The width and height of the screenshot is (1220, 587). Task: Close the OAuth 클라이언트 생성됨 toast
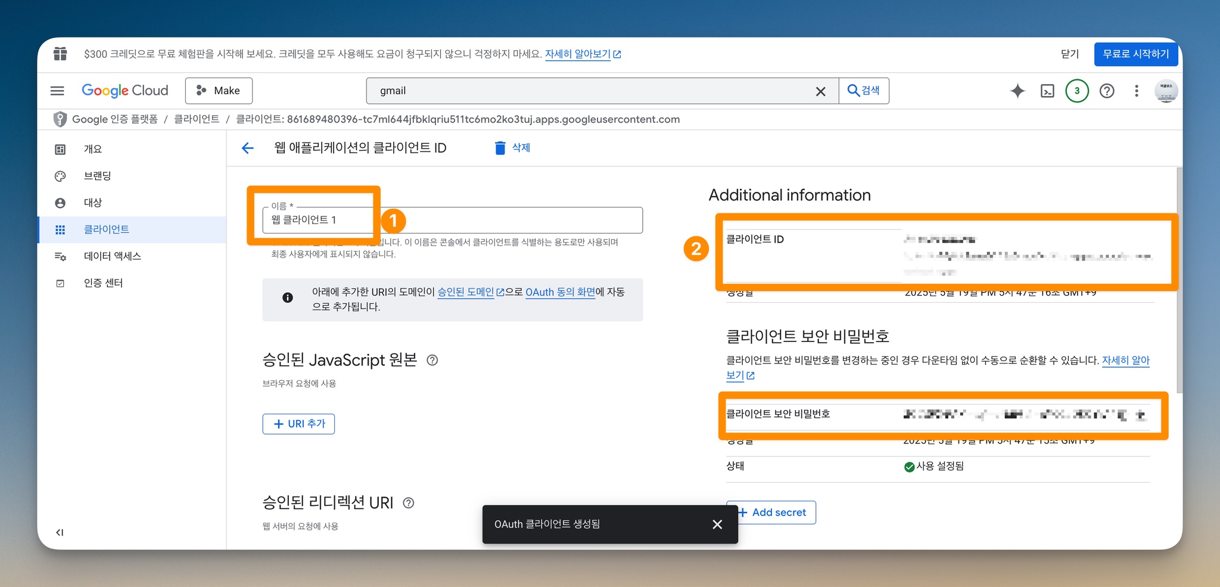717,524
